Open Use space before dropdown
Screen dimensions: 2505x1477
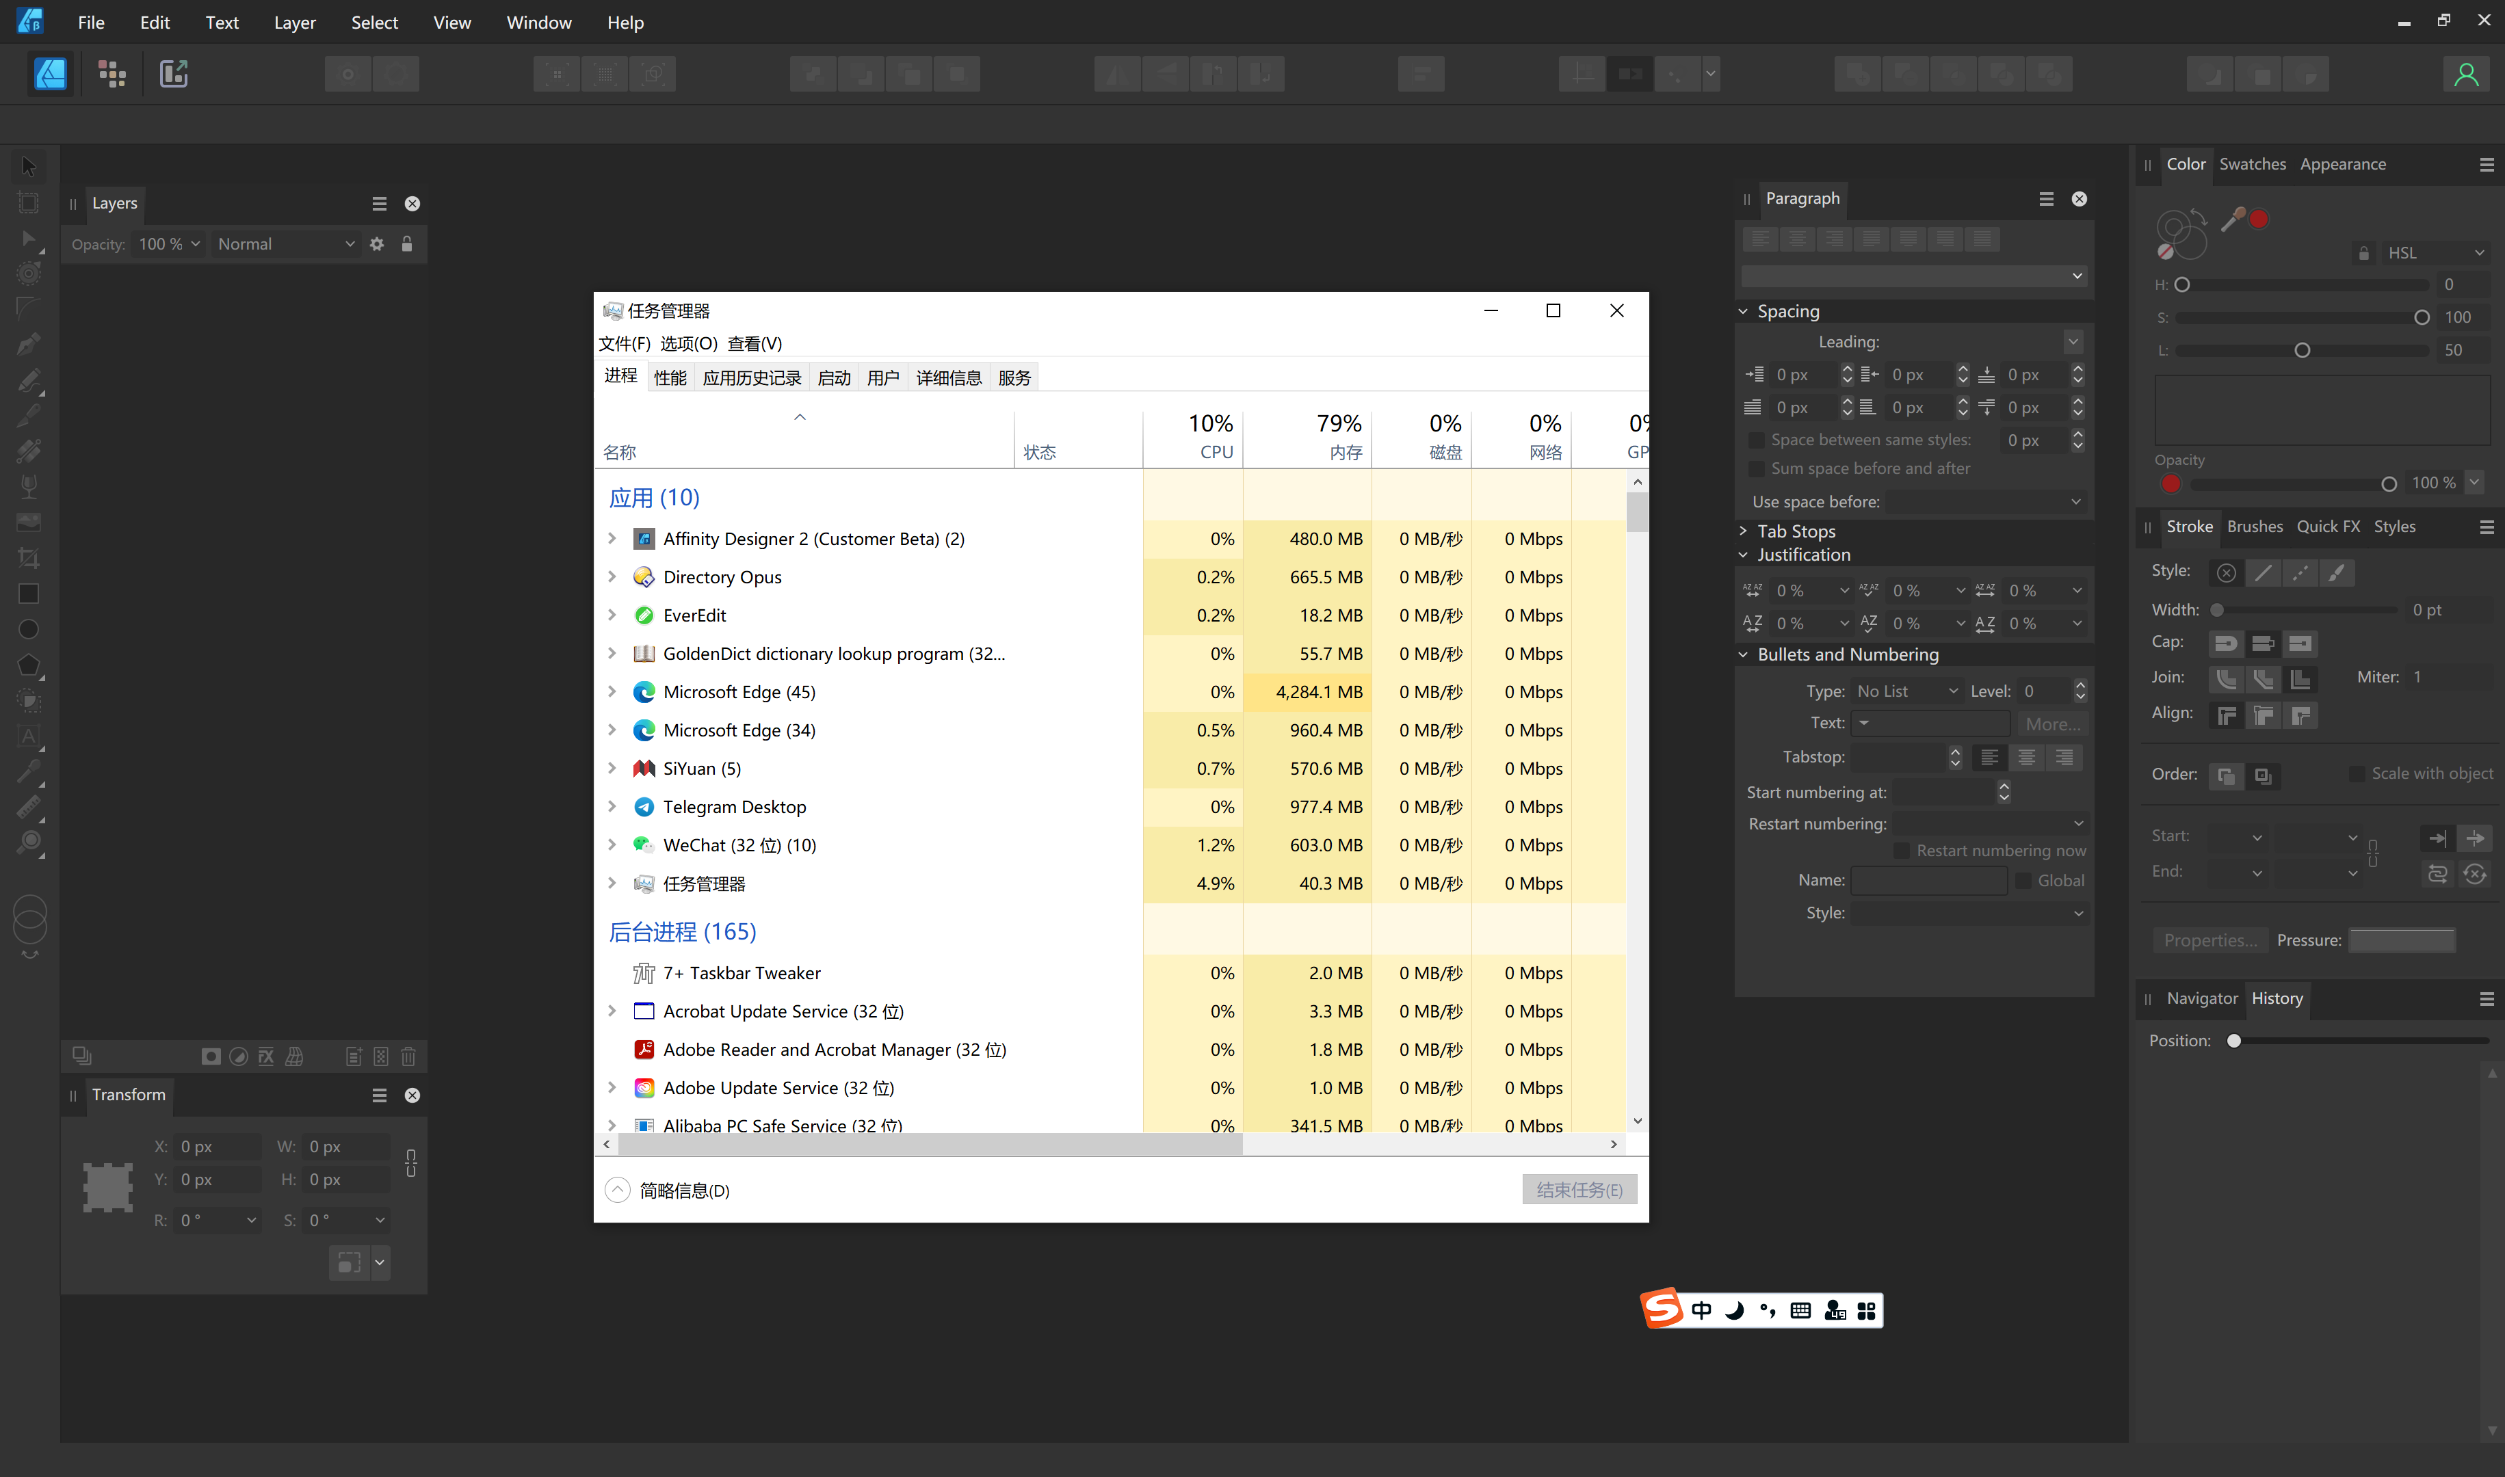click(1986, 502)
